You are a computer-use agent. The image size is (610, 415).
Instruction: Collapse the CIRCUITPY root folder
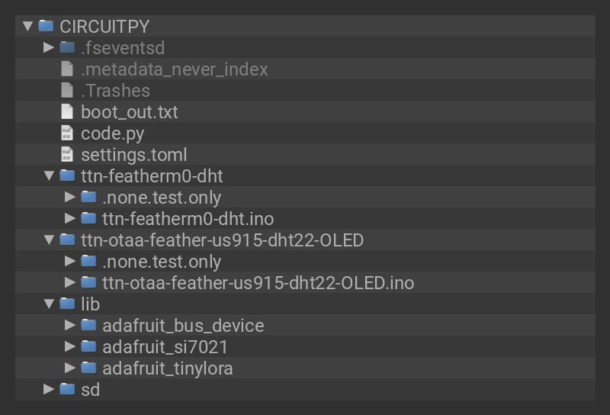coord(27,26)
